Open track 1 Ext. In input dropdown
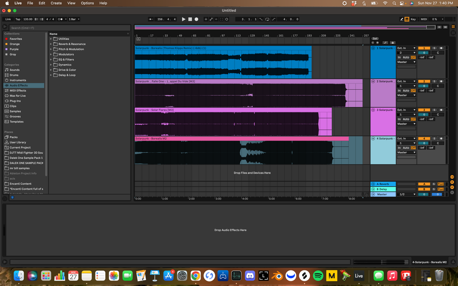Screen dimensions: 458x286 pyautogui.click(x=406, y=48)
